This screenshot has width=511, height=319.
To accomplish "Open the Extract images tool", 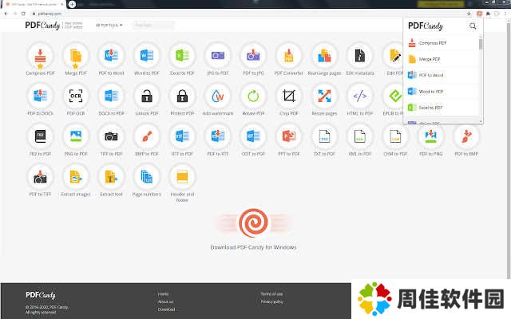I will tap(76, 177).
